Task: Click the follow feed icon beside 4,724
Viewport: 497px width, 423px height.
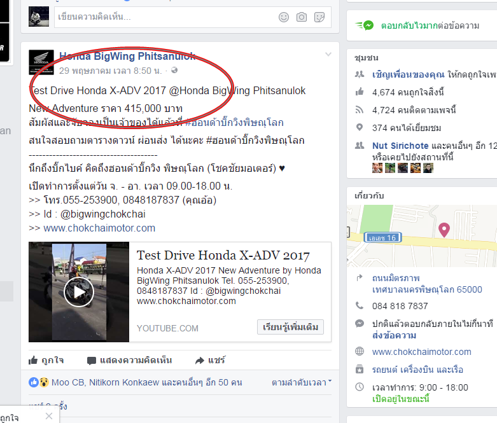Action: tap(360, 109)
